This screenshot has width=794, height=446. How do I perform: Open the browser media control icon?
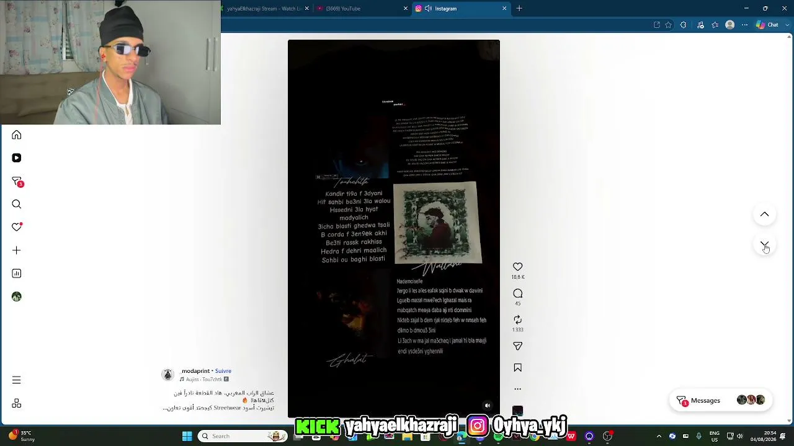pyautogui.click(x=701, y=25)
